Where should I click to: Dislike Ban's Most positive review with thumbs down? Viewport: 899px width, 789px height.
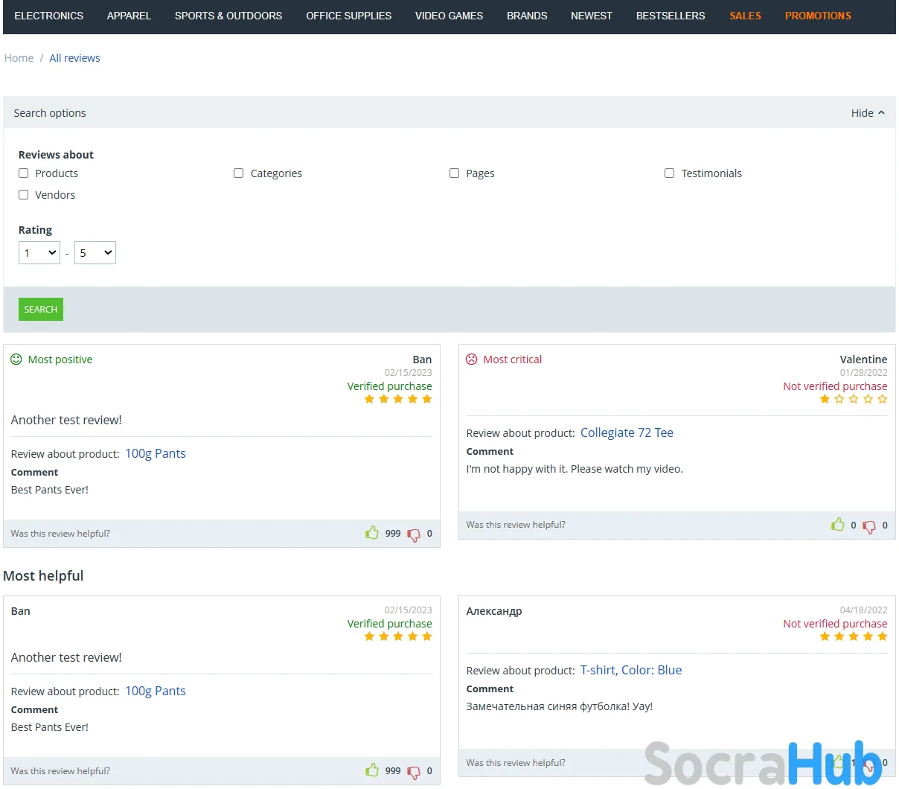tap(414, 534)
